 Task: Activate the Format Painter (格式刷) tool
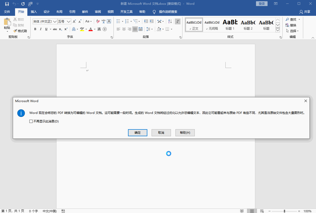pyautogui.click(x=20, y=31)
